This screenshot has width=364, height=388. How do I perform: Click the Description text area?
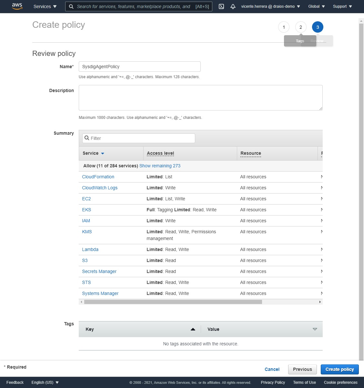[201, 98]
